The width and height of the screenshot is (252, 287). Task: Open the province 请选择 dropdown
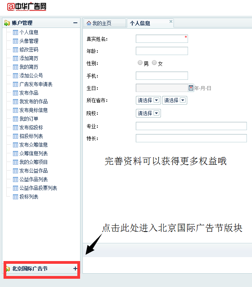148,100
